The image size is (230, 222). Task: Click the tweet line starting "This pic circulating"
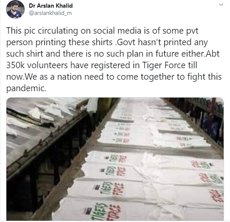coord(102,31)
